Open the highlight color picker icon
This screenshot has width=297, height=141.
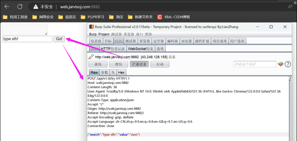pos(280,64)
